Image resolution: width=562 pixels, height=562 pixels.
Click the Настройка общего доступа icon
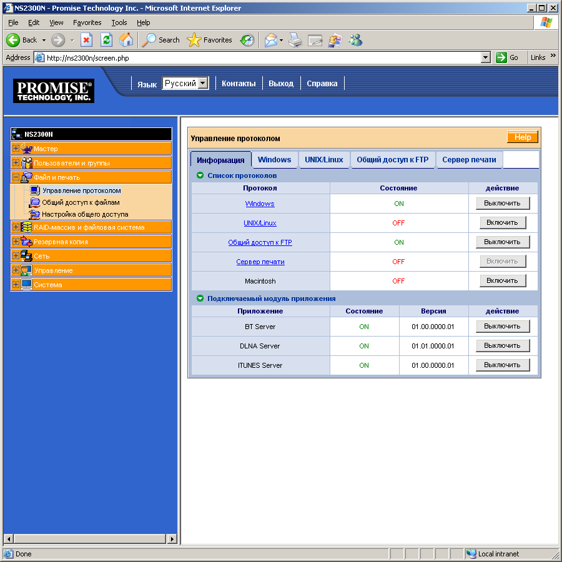(x=35, y=214)
